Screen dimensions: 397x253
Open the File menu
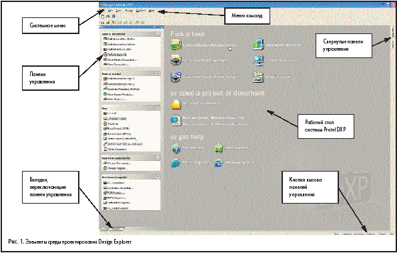coord(110,11)
